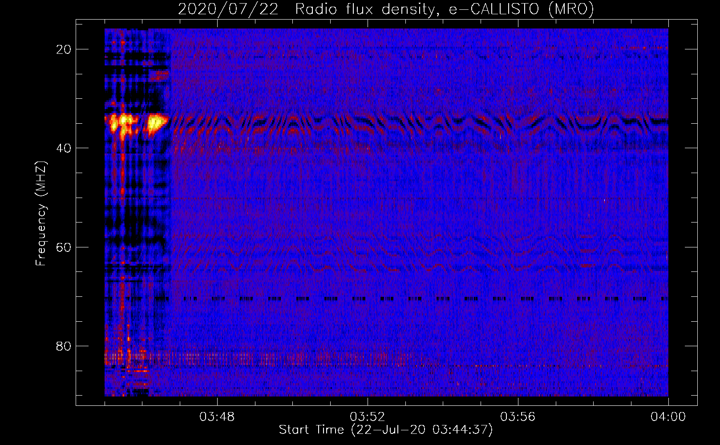The height and width of the screenshot is (445, 720).
Task: Click the 60 frequency tick label
Action: pyautogui.click(x=64, y=247)
